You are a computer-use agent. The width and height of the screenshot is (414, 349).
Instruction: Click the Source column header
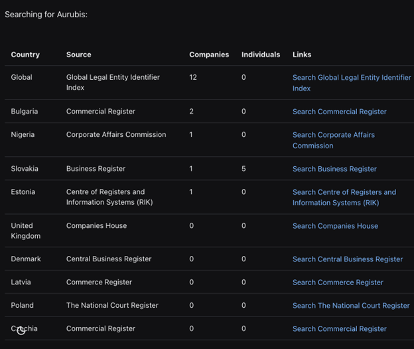pos(79,55)
